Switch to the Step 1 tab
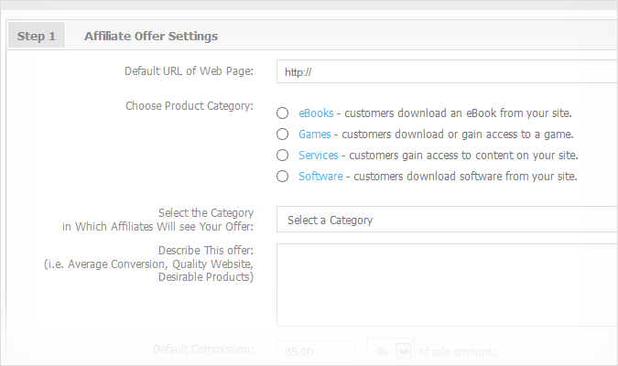Image resolution: width=618 pixels, height=366 pixels. click(x=37, y=37)
